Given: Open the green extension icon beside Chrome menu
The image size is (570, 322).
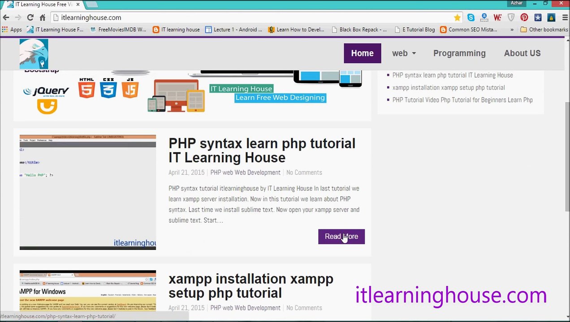Looking at the screenshot, I should (551, 17).
